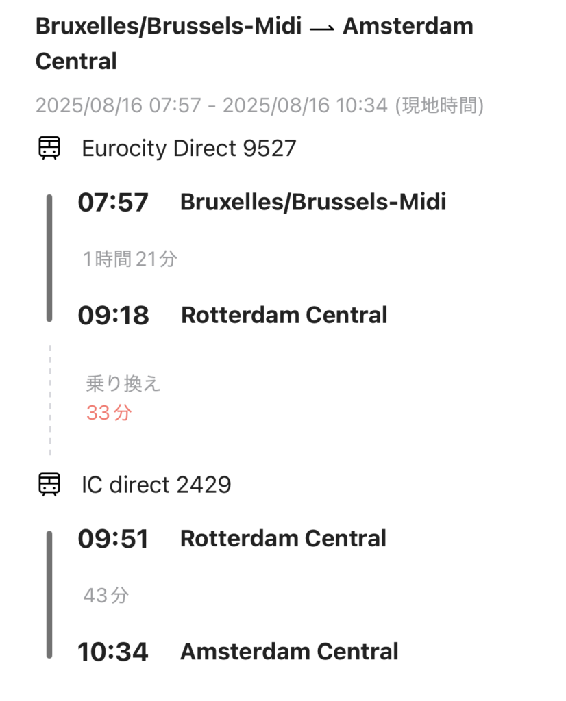The height and width of the screenshot is (701, 566).
Task: Tap the date range 2025/08/16 07:57 line
Action: 260,105
